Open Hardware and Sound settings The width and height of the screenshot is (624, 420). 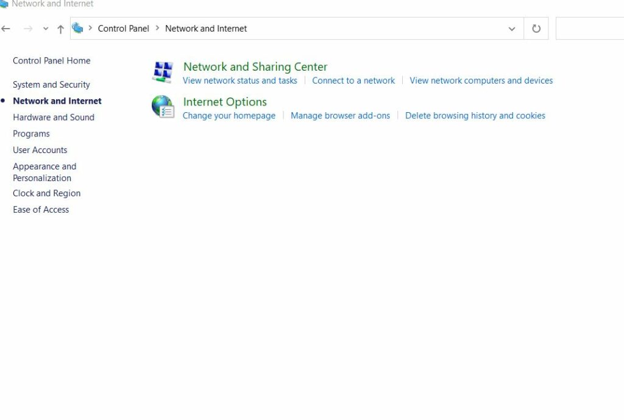click(54, 117)
